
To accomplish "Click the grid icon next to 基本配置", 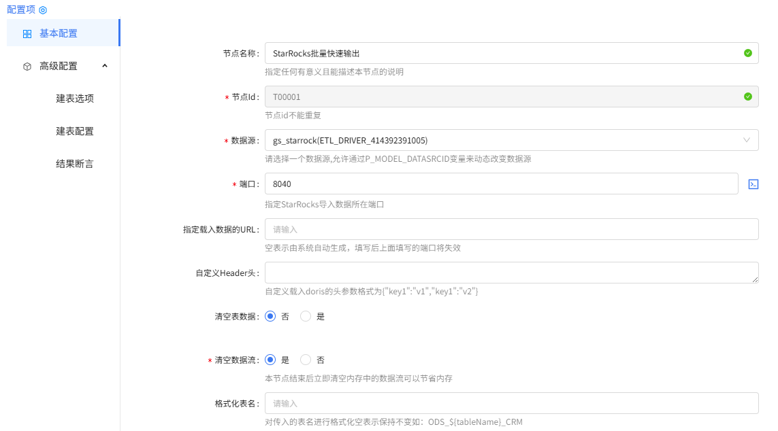I will [27, 34].
